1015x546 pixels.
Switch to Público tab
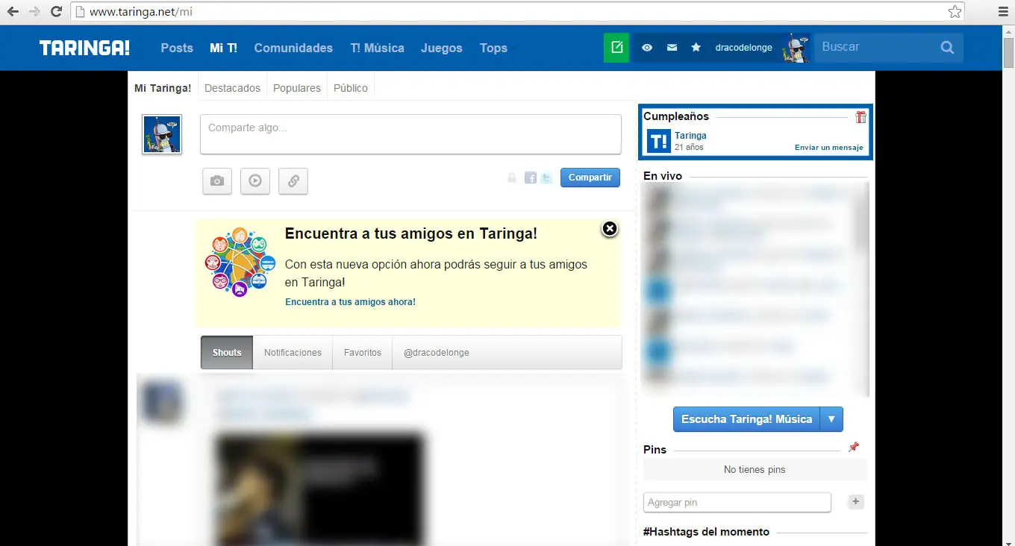tap(351, 88)
